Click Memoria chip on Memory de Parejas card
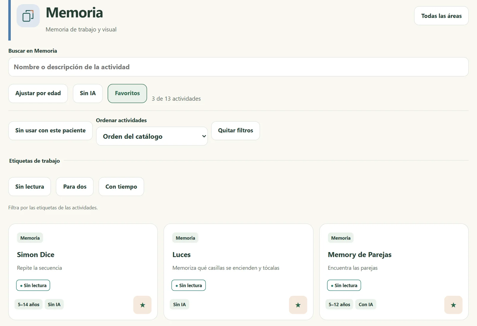Viewport: 477px width, 326px height. pyautogui.click(x=341, y=238)
